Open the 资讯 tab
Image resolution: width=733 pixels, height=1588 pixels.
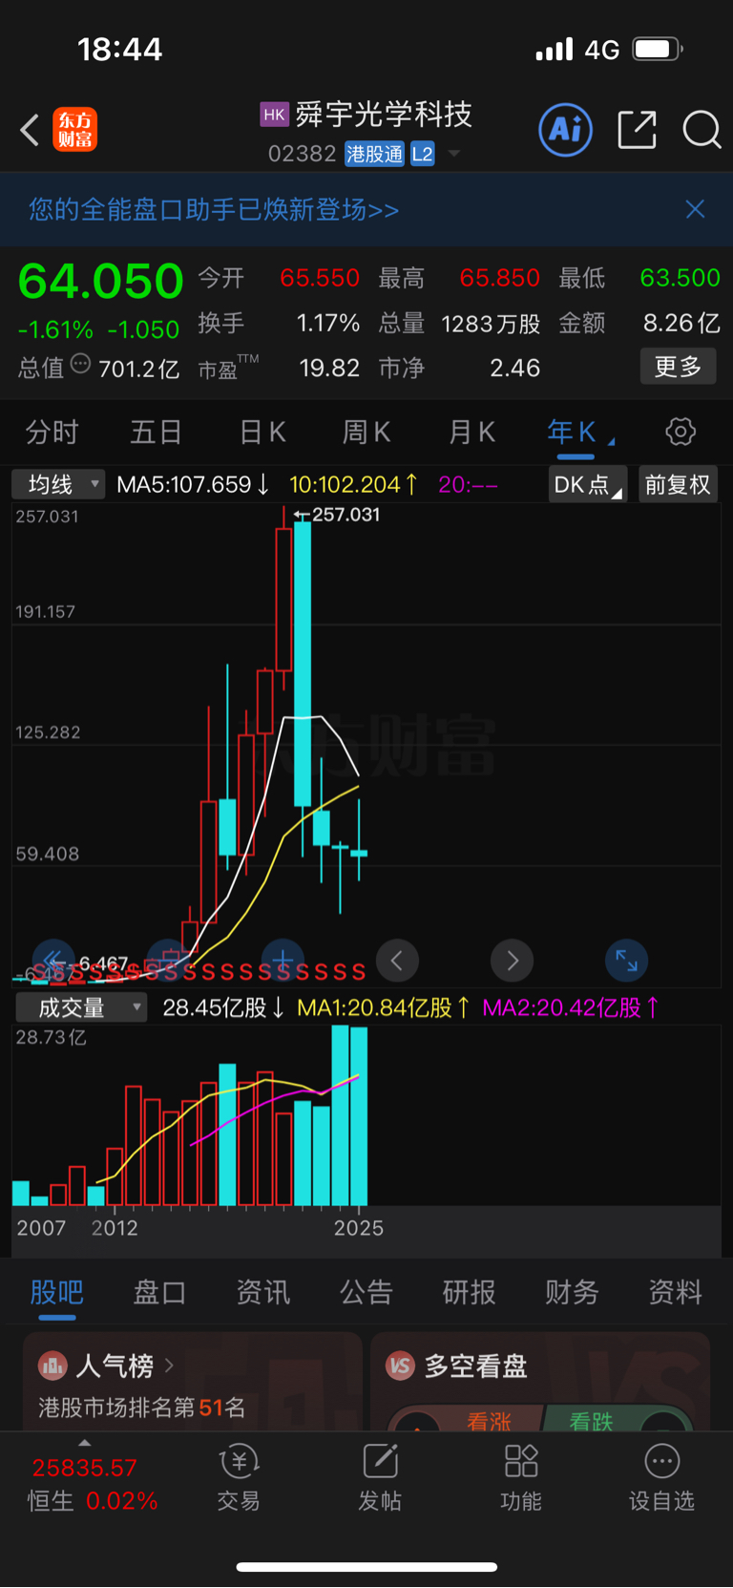[x=262, y=1292]
